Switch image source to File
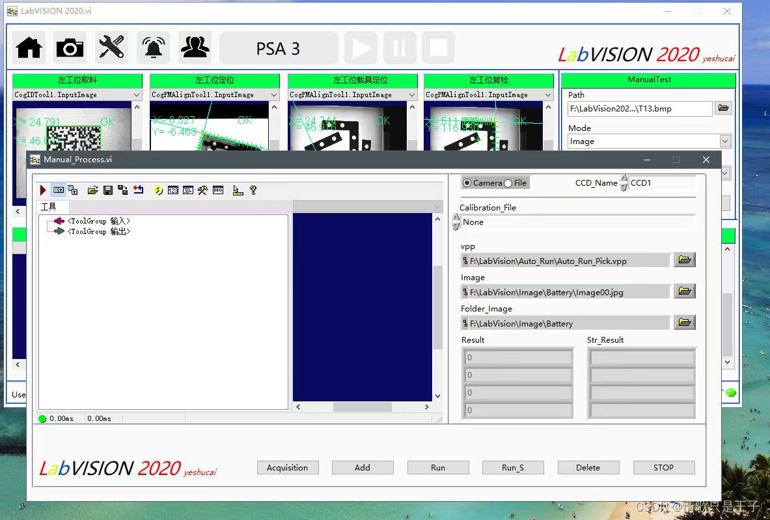 click(x=507, y=183)
